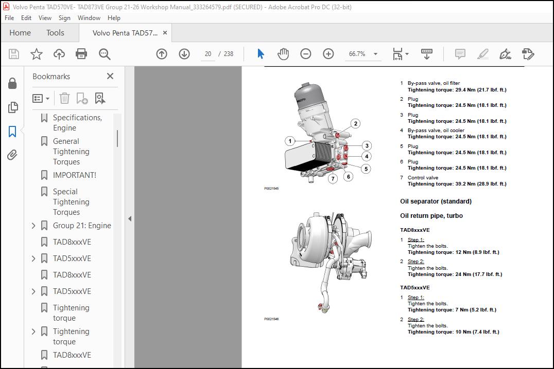Expand the second TAD5xxxVE bookmark
The width and height of the screenshot is (554, 369).
(33, 291)
